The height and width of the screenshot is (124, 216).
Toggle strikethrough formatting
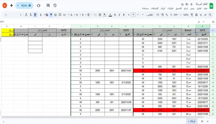coord(115,15)
